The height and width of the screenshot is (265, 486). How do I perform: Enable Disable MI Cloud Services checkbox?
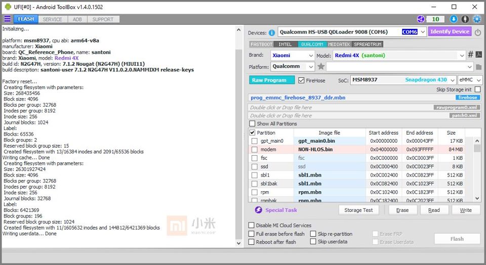click(x=252, y=225)
